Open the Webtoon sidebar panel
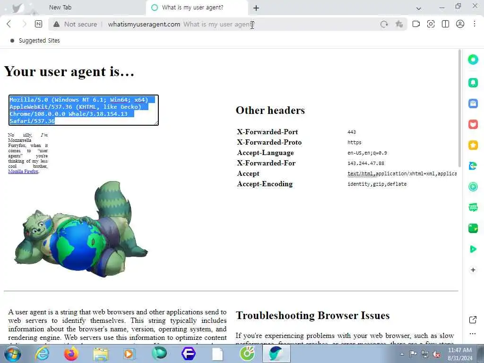The height and width of the screenshot is (363, 484). pyautogui.click(x=473, y=207)
